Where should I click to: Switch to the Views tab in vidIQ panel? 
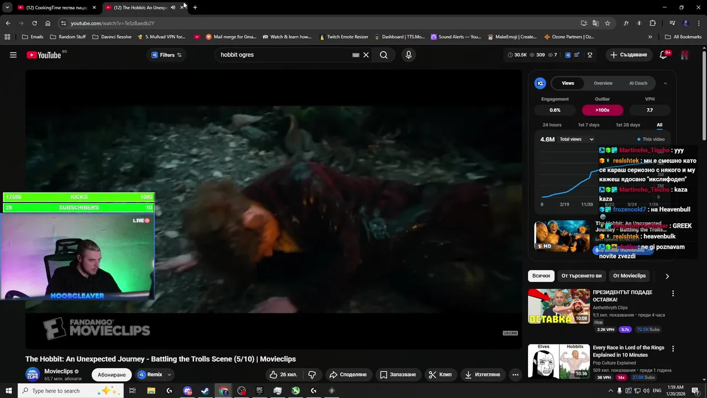[568, 83]
